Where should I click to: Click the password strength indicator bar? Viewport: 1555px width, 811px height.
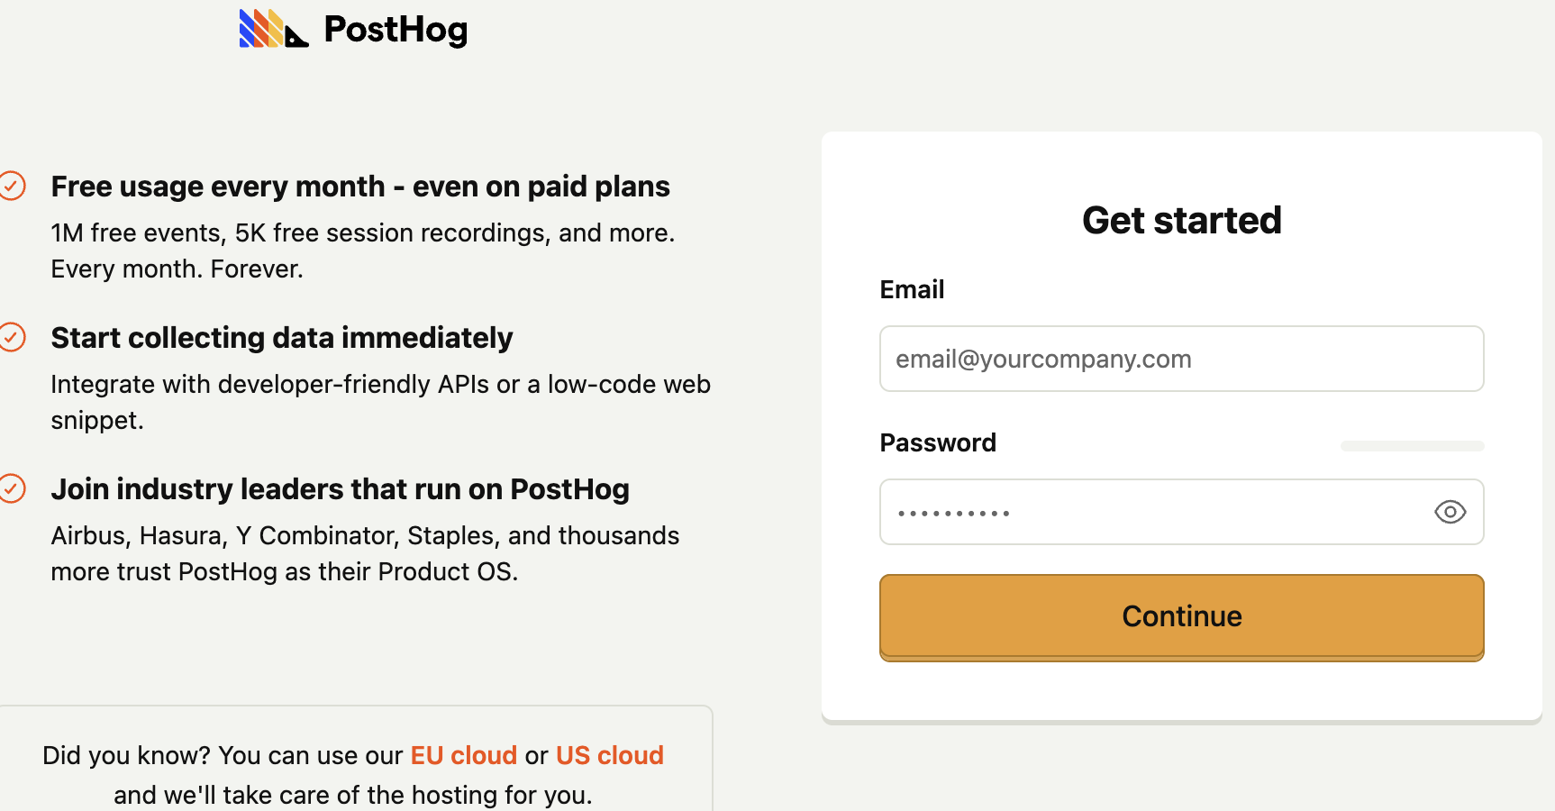(x=1412, y=445)
